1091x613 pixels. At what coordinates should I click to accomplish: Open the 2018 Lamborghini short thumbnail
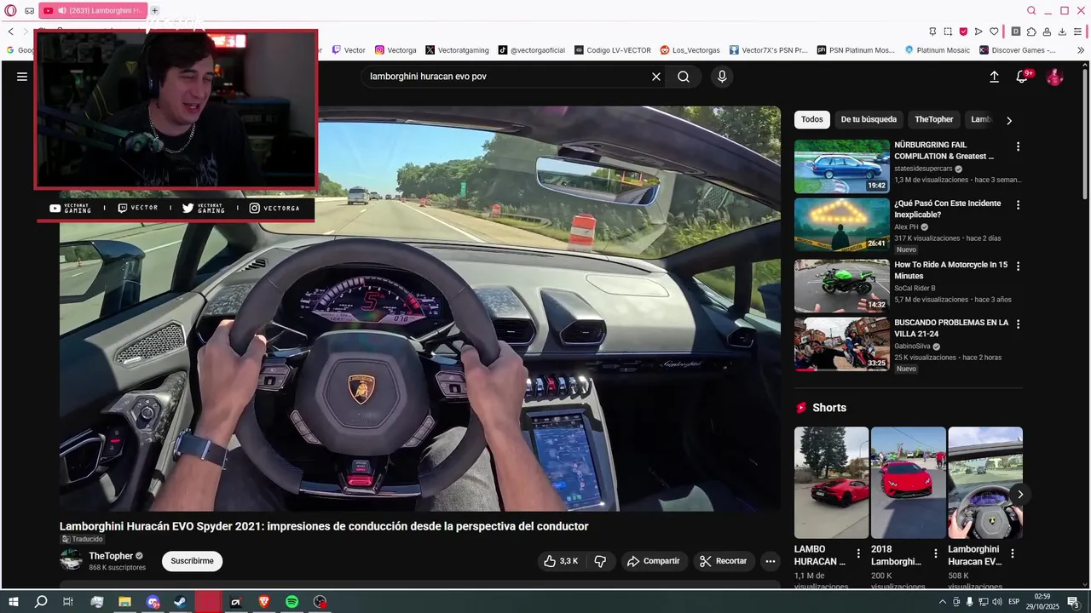click(x=908, y=483)
